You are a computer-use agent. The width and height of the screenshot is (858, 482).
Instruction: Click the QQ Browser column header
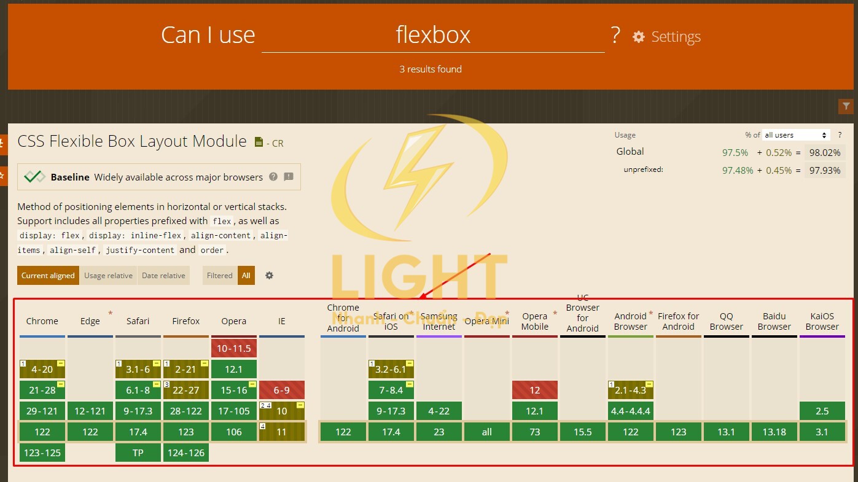[727, 321]
